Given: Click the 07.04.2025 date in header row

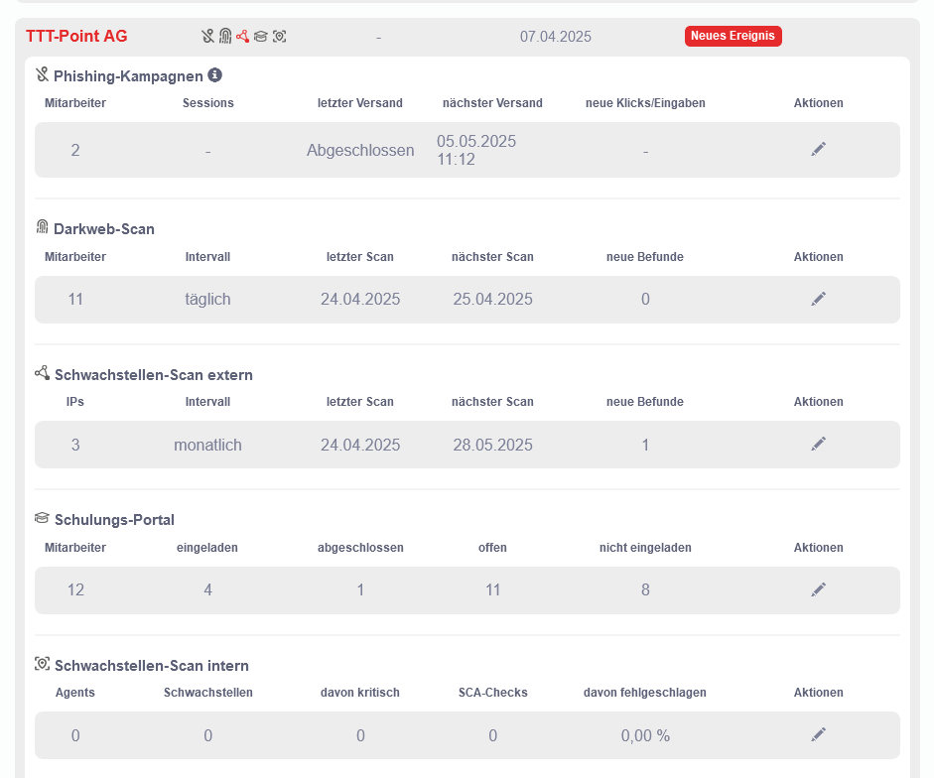Looking at the screenshot, I should tap(555, 37).
